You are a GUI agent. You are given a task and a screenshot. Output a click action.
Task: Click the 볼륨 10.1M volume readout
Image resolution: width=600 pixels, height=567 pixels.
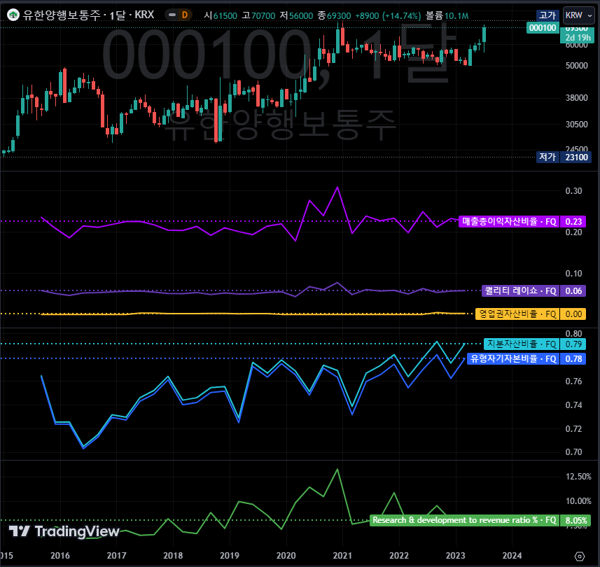pyautogui.click(x=447, y=15)
